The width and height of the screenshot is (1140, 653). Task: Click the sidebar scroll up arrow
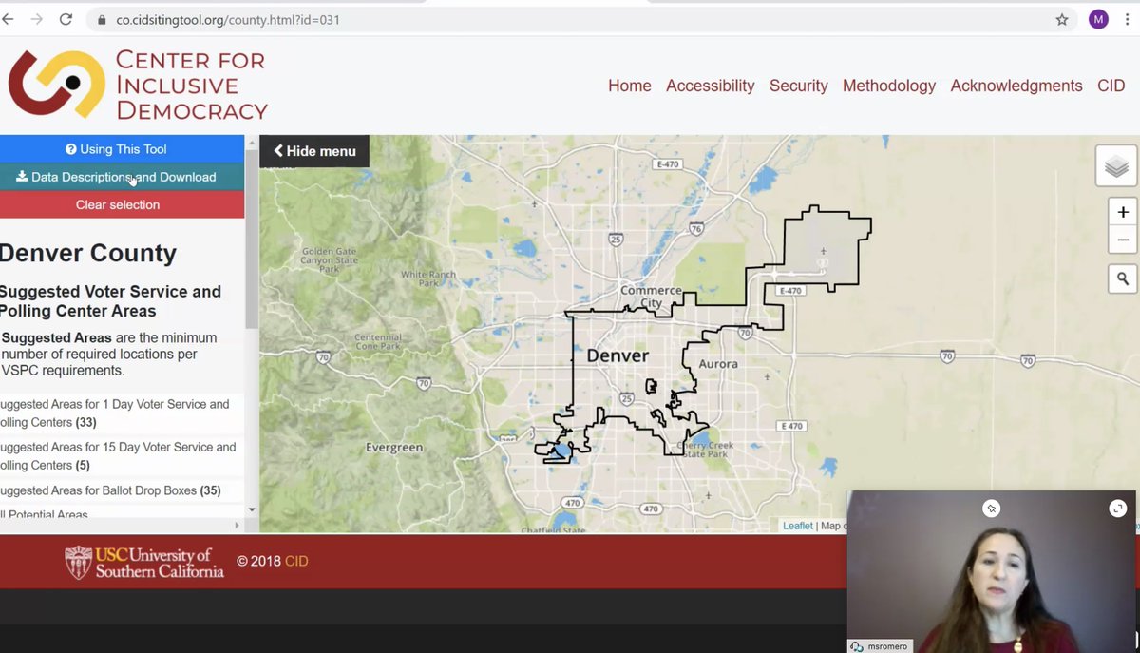pos(252,141)
